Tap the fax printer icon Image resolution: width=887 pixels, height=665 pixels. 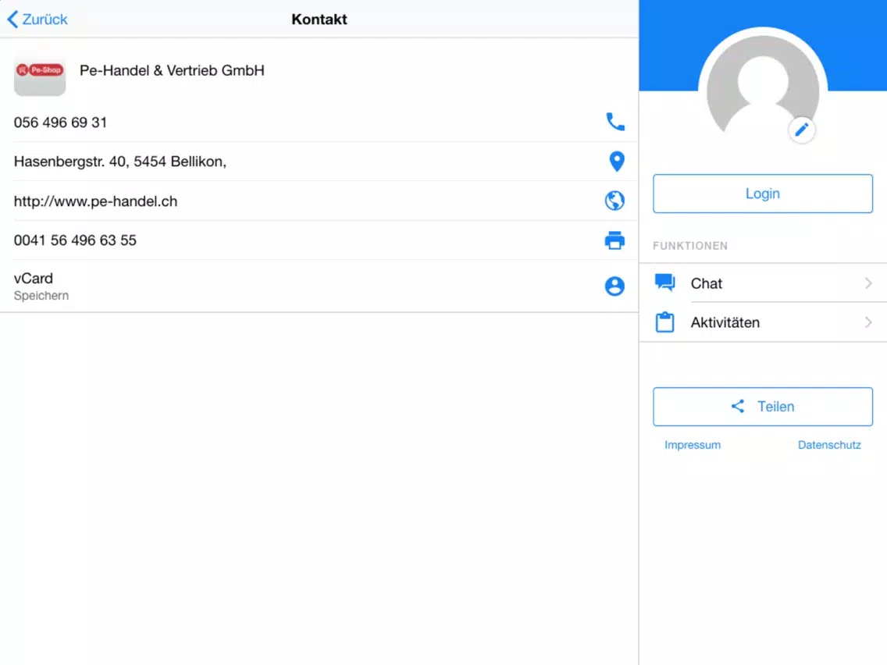[614, 240]
